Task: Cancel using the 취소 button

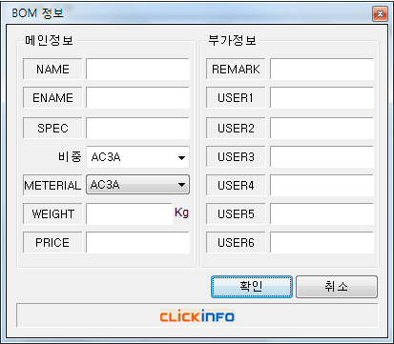Action: [x=337, y=287]
